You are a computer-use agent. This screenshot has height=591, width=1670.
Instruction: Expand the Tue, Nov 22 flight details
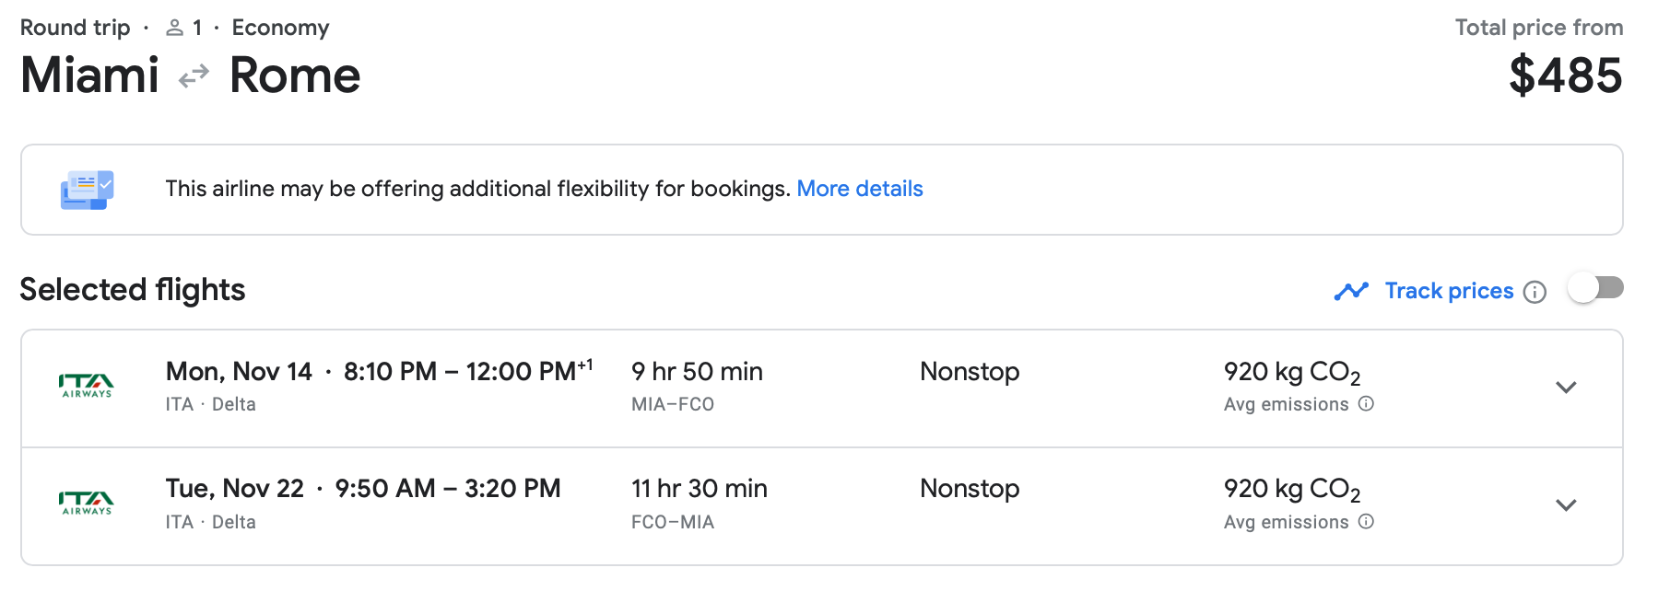1566,505
